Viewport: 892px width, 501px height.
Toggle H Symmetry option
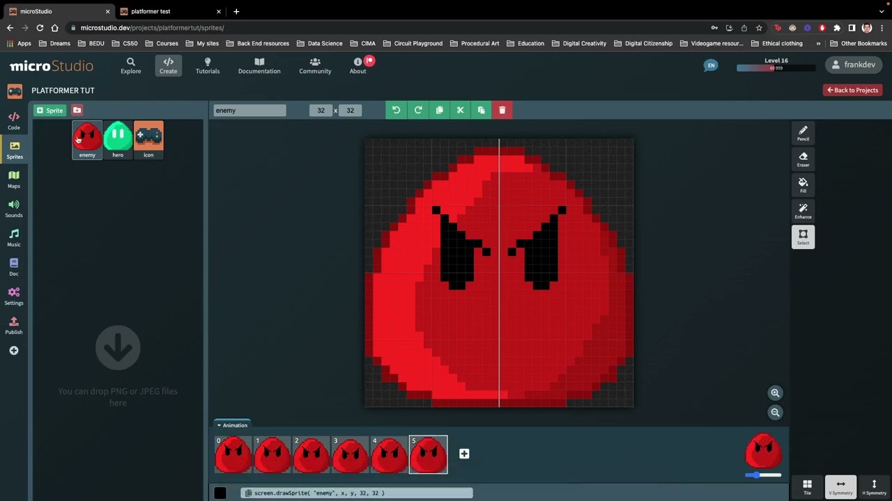pos(874,487)
